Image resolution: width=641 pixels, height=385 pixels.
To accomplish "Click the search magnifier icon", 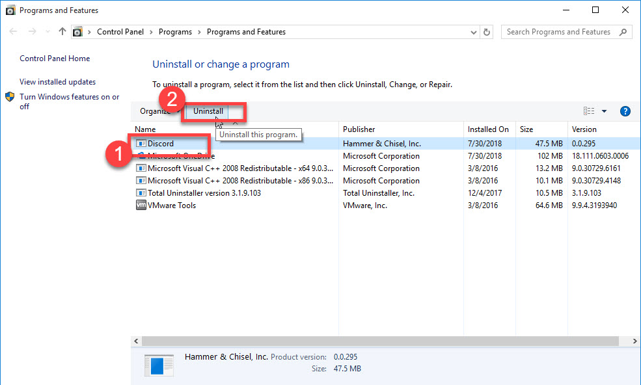I will pyautogui.click(x=623, y=32).
